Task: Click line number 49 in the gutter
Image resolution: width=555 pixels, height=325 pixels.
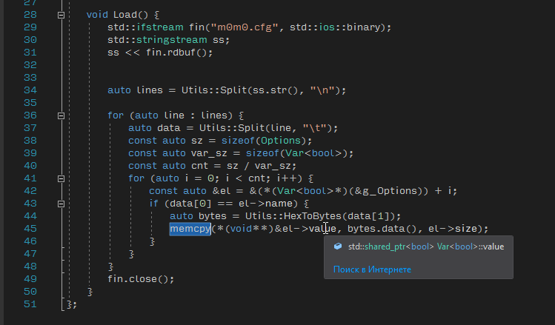Action: tap(30, 279)
